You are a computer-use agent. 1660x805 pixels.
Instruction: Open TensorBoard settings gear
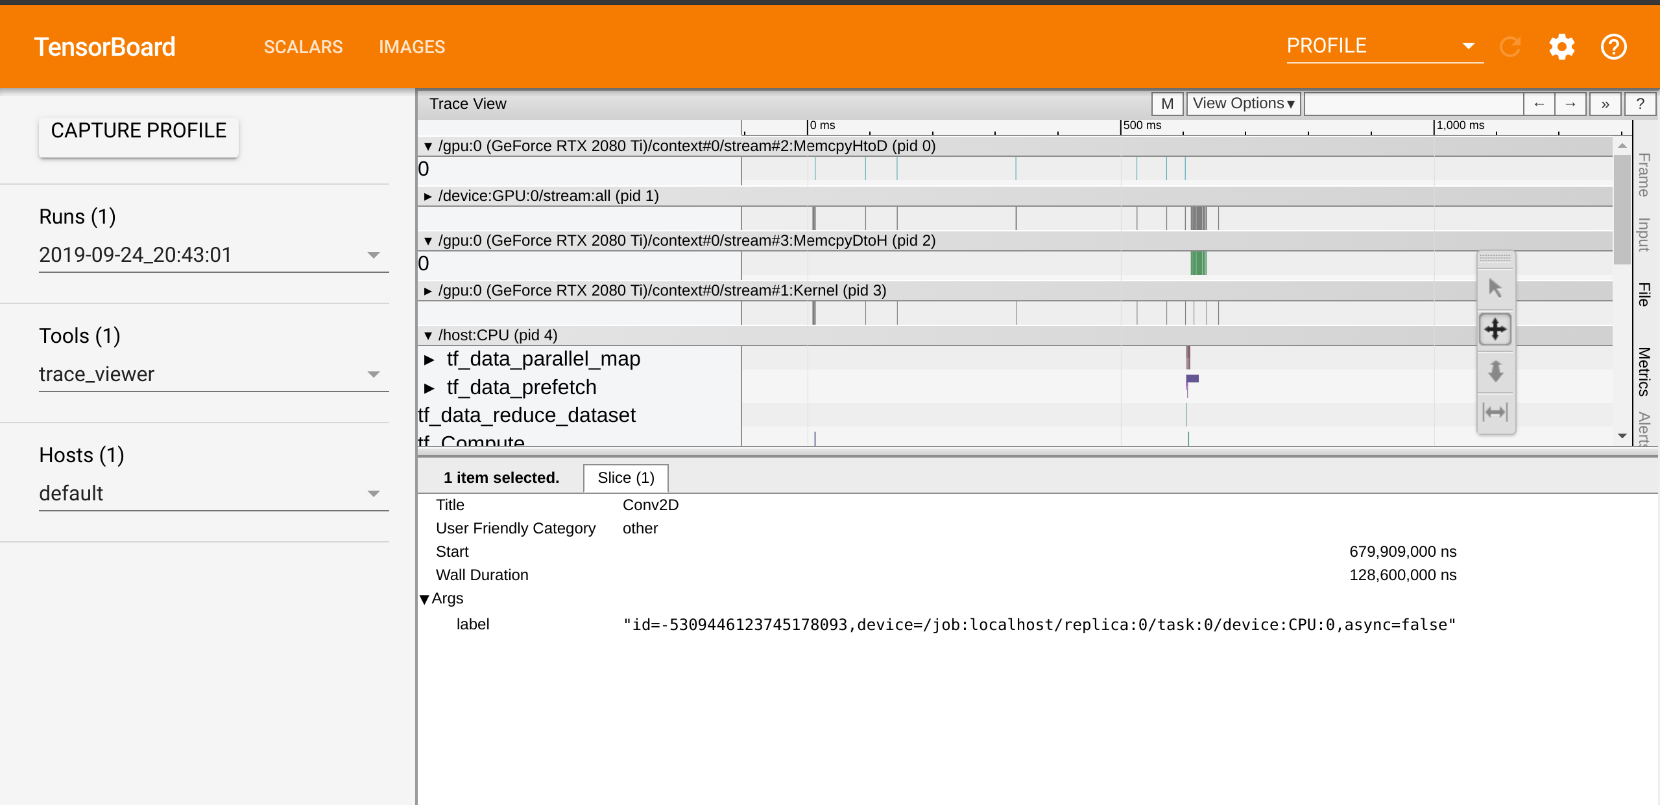(x=1561, y=46)
